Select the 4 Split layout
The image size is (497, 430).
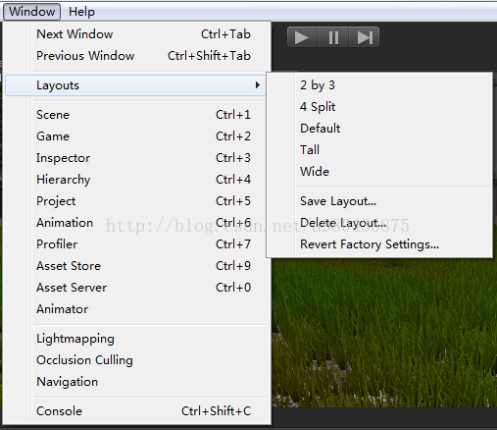coord(379,107)
